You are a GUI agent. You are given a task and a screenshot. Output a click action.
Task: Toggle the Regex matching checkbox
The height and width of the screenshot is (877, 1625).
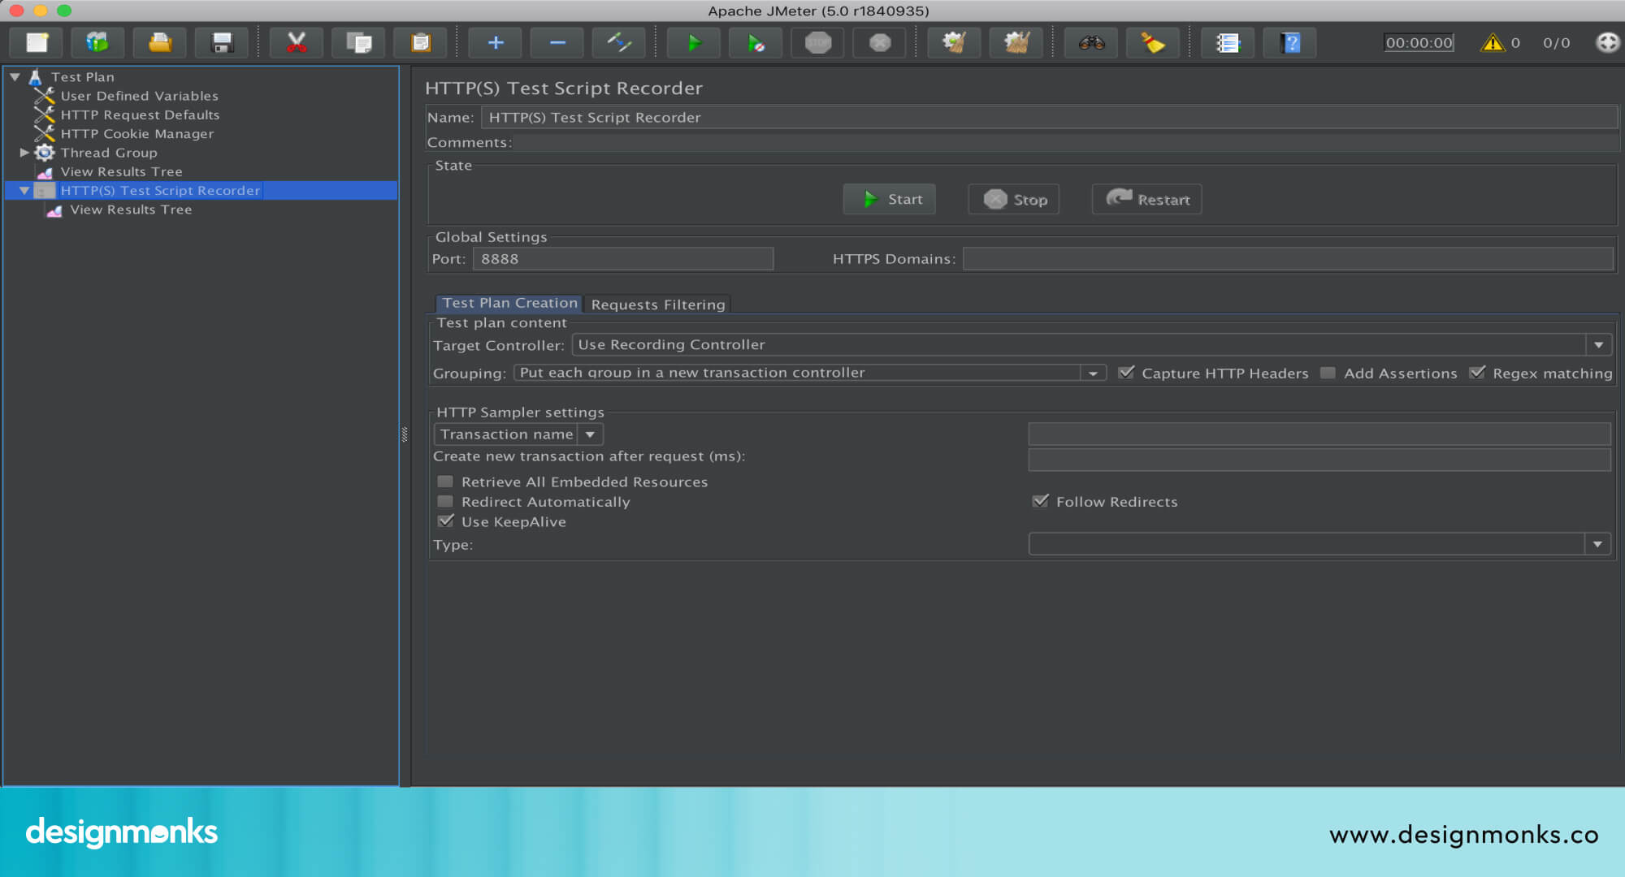(x=1477, y=373)
